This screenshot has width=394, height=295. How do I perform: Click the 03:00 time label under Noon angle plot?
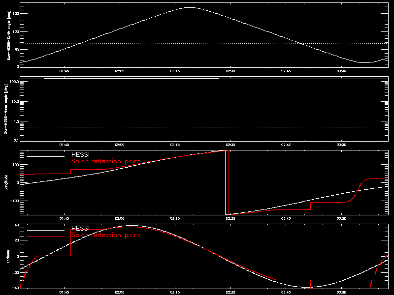pos(341,145)
